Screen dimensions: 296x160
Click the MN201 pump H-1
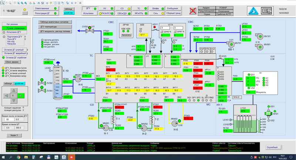click(x=105, y=128)
